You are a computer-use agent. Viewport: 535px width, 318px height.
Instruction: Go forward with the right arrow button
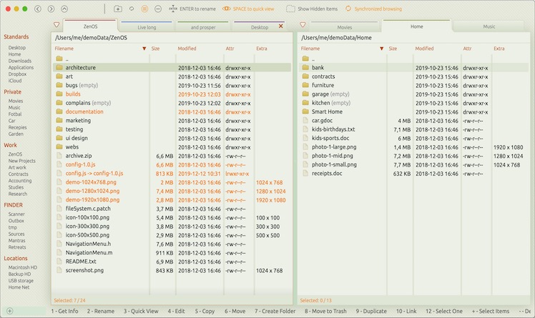51,9
